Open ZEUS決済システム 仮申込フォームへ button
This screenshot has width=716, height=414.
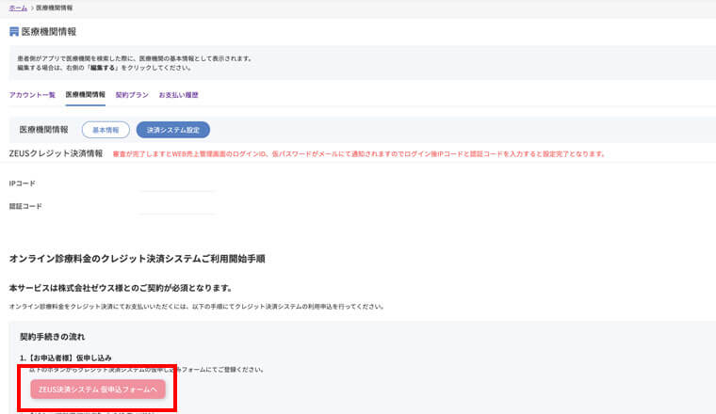click(98, 390)
